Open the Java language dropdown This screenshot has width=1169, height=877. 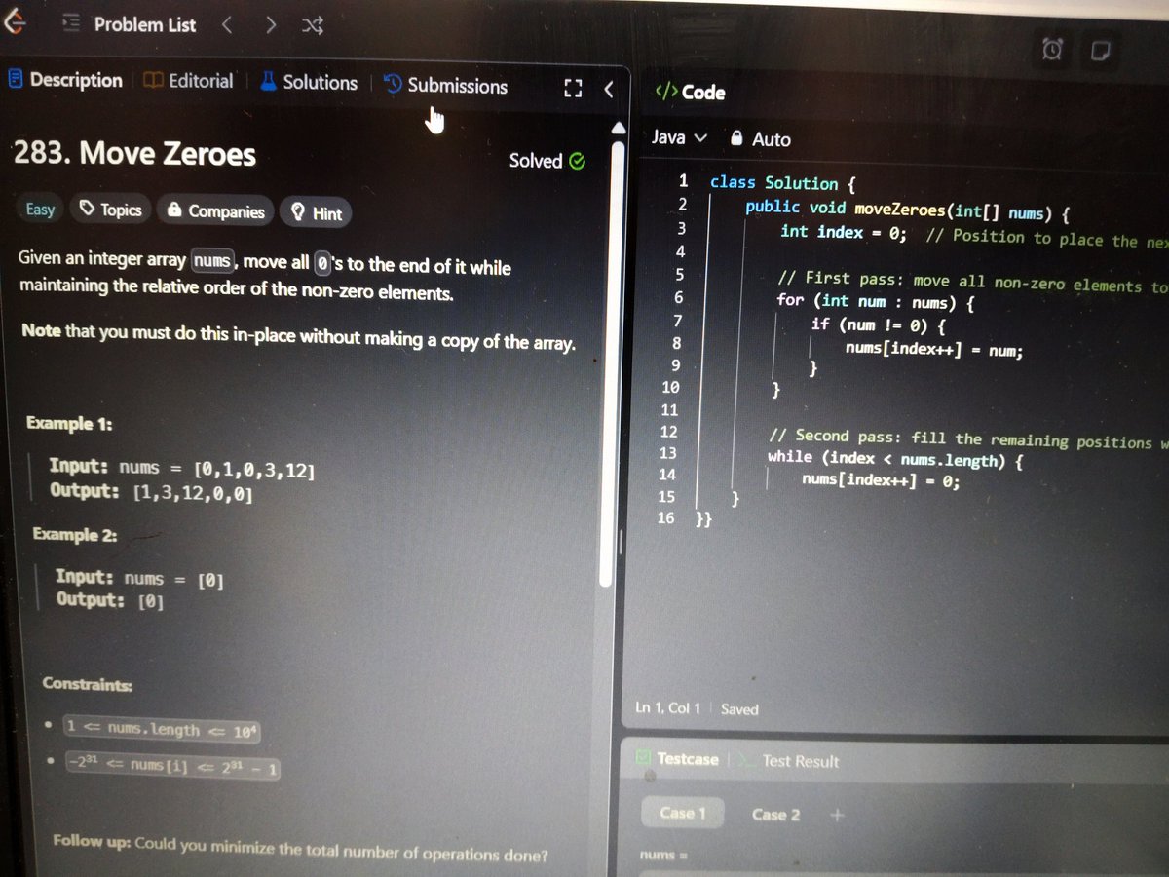tap(679, 137)
